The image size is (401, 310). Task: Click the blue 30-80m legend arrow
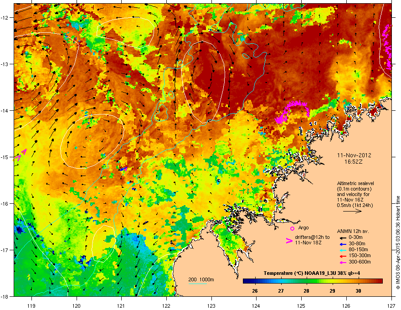[343, 244]
